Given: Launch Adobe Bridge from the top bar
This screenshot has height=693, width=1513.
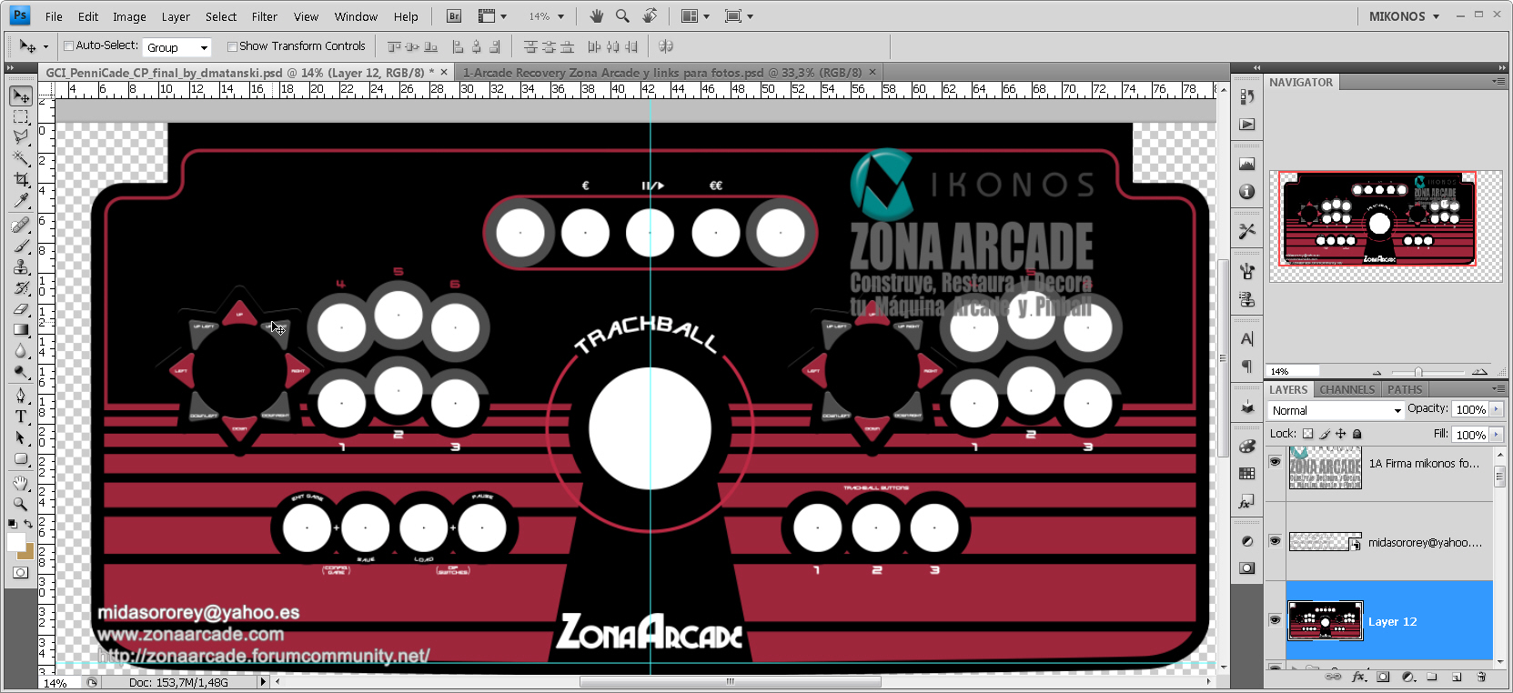Looking at the screenshot, I should point(454,16).
